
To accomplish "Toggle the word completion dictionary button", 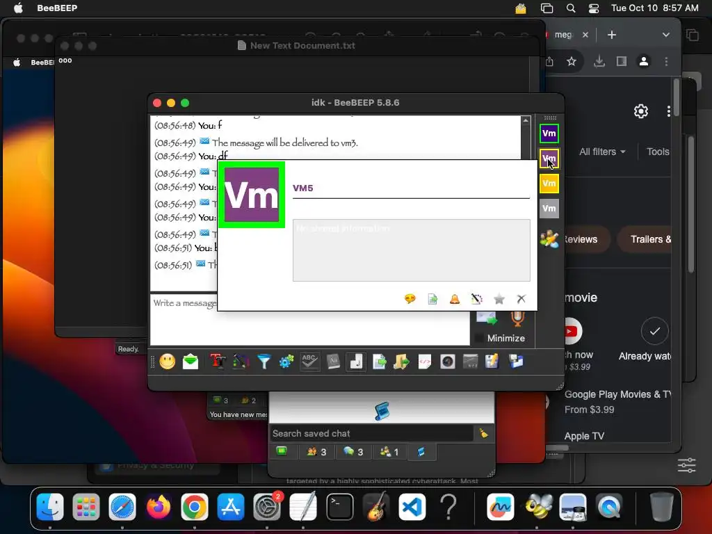I will click(x=333, y=362).
